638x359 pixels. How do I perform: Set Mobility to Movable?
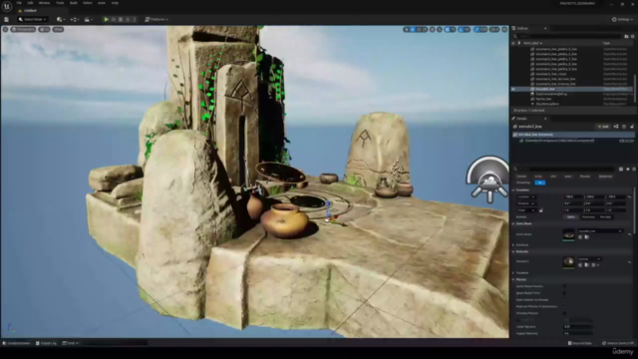605,217
